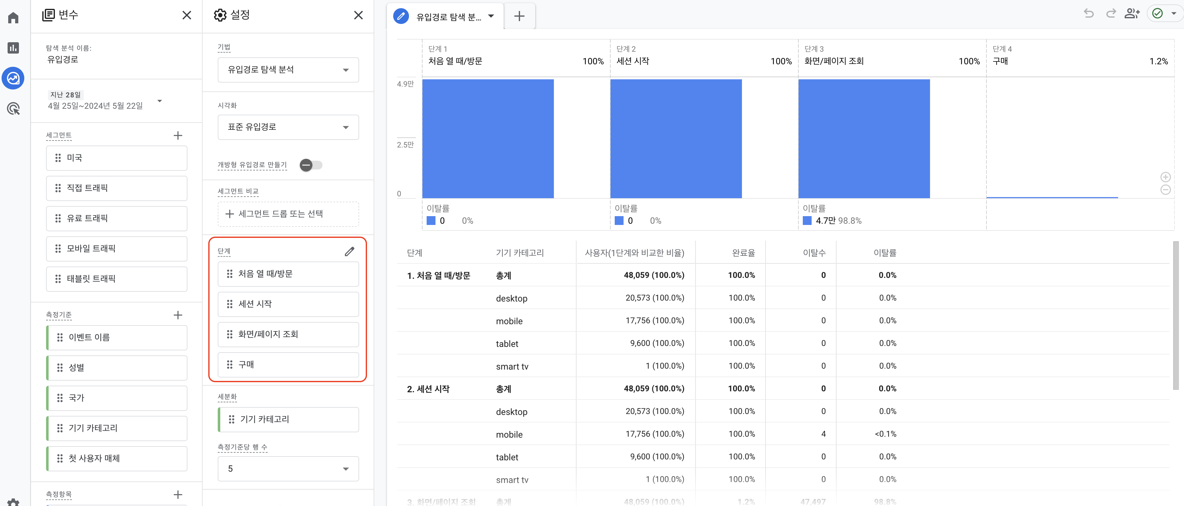The width and height of the screenshot is (1184, 506).
Task: Click the 탐색 분석 이름 field 유입경로
Action: pos(62,60)
